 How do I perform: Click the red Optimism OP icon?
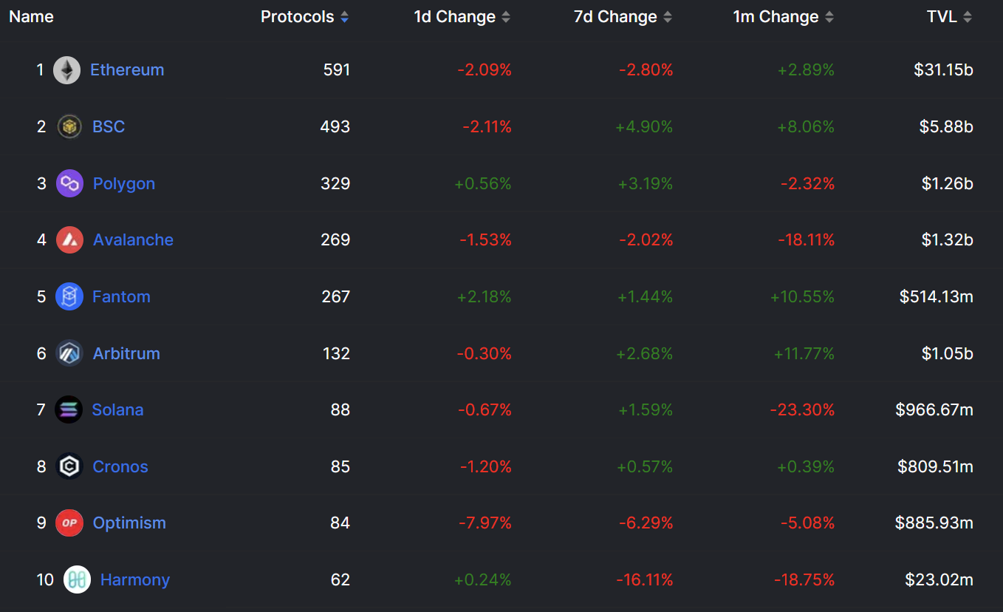pos(69,523)
